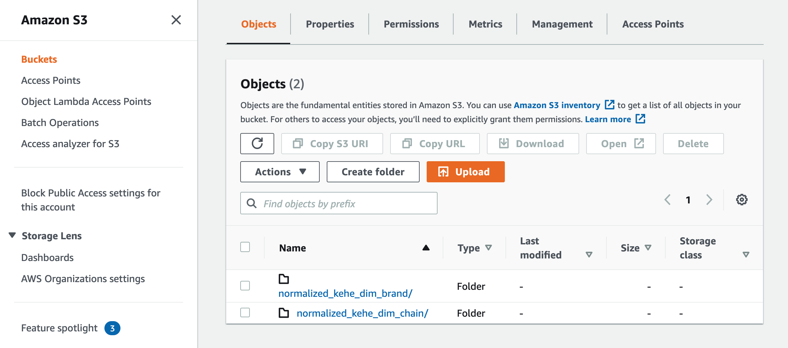The width and height of the screenshot is (788, 348).
Task: Collapse the Storage Lens section
Action: click(x=12, y=235)
